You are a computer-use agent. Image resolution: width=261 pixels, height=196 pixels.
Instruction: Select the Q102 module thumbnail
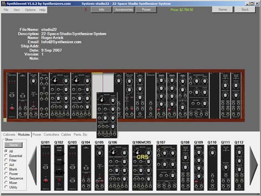point(59,168)
